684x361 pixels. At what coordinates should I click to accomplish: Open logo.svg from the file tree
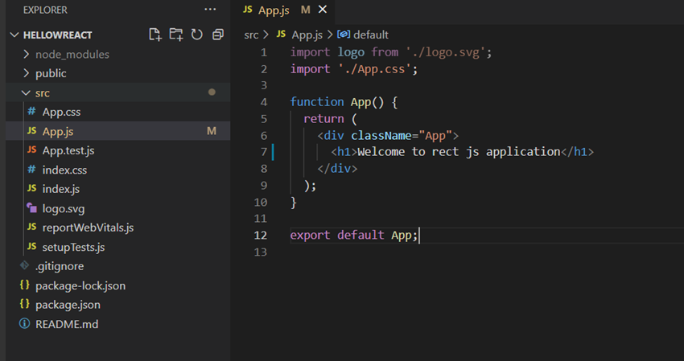(63, 208)
